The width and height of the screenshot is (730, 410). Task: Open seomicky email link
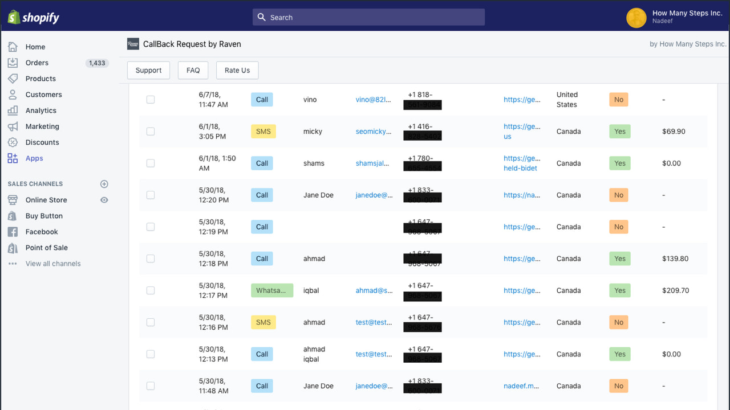click(x=374, y=131)
